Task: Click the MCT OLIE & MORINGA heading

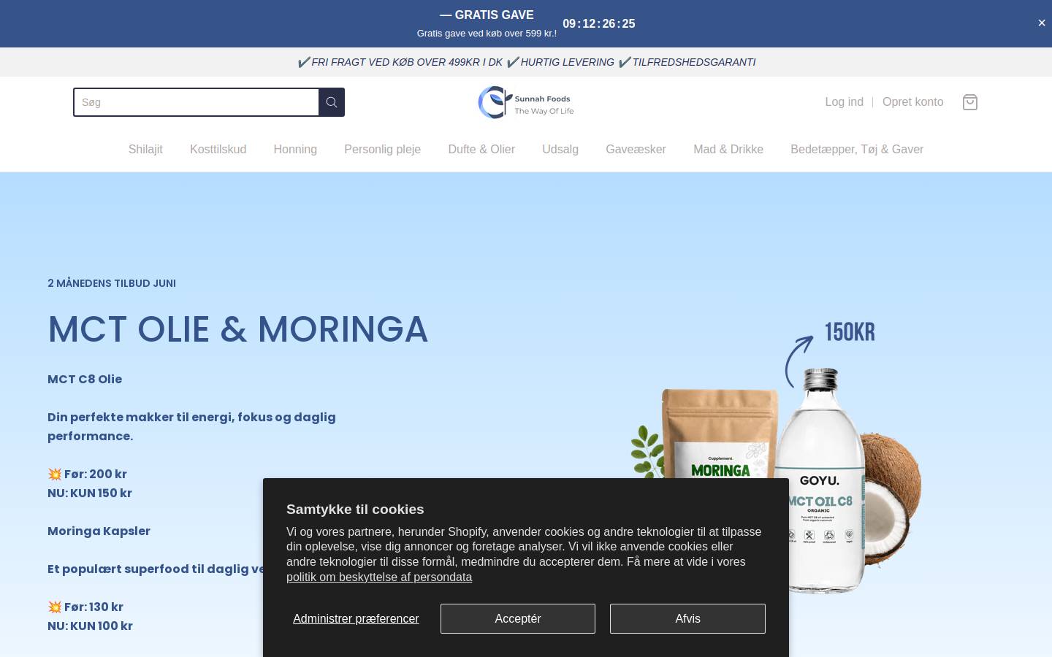Action: 237,329
